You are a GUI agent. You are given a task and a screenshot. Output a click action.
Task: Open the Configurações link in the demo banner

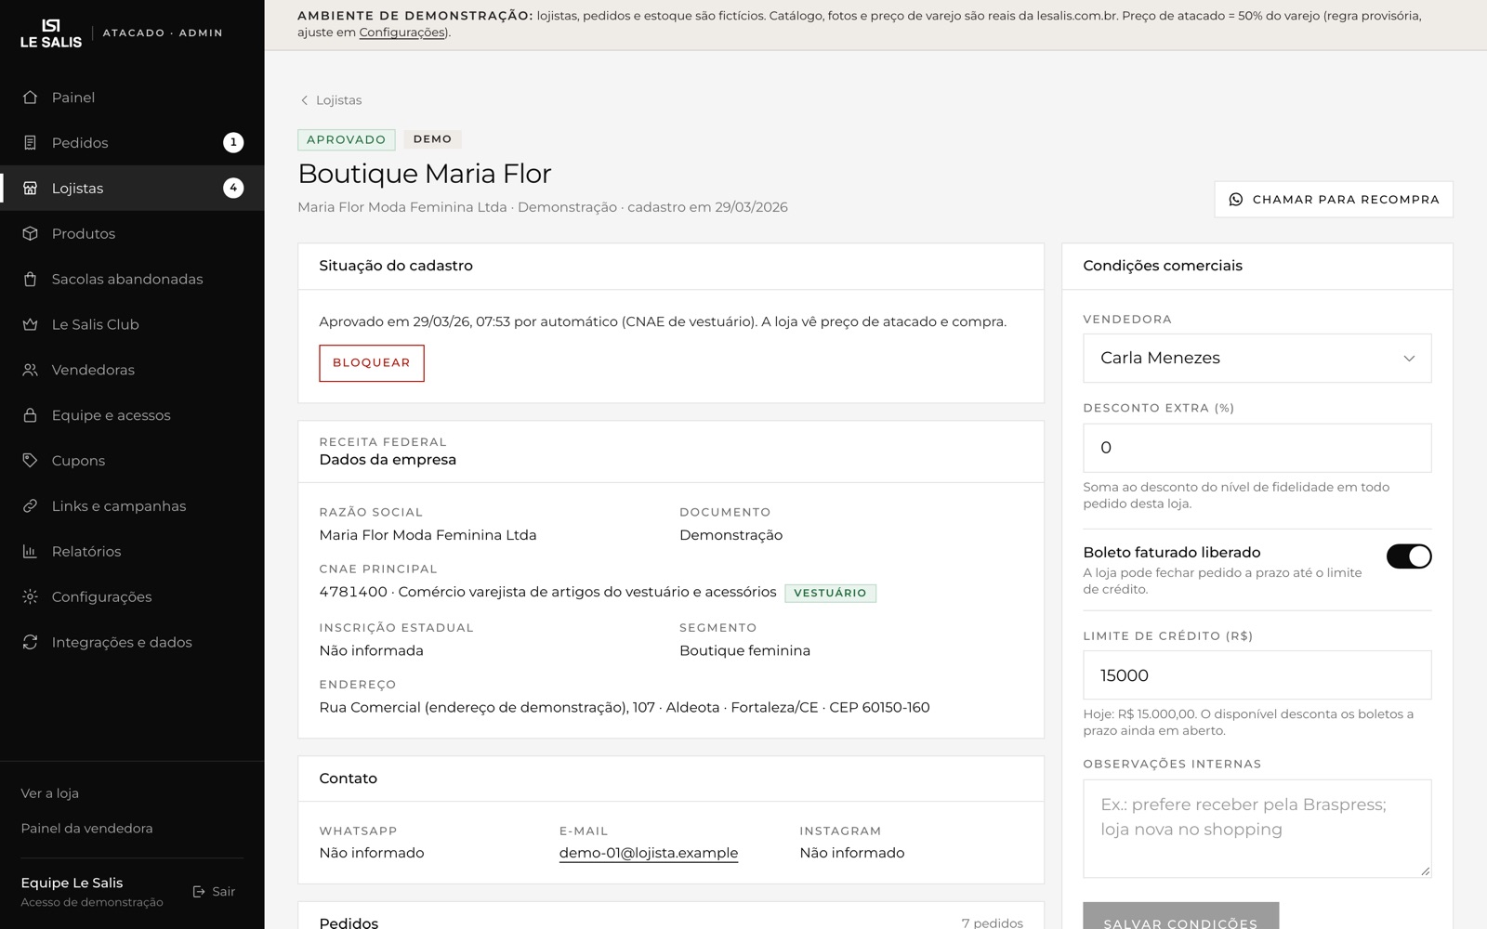[402, 33]
